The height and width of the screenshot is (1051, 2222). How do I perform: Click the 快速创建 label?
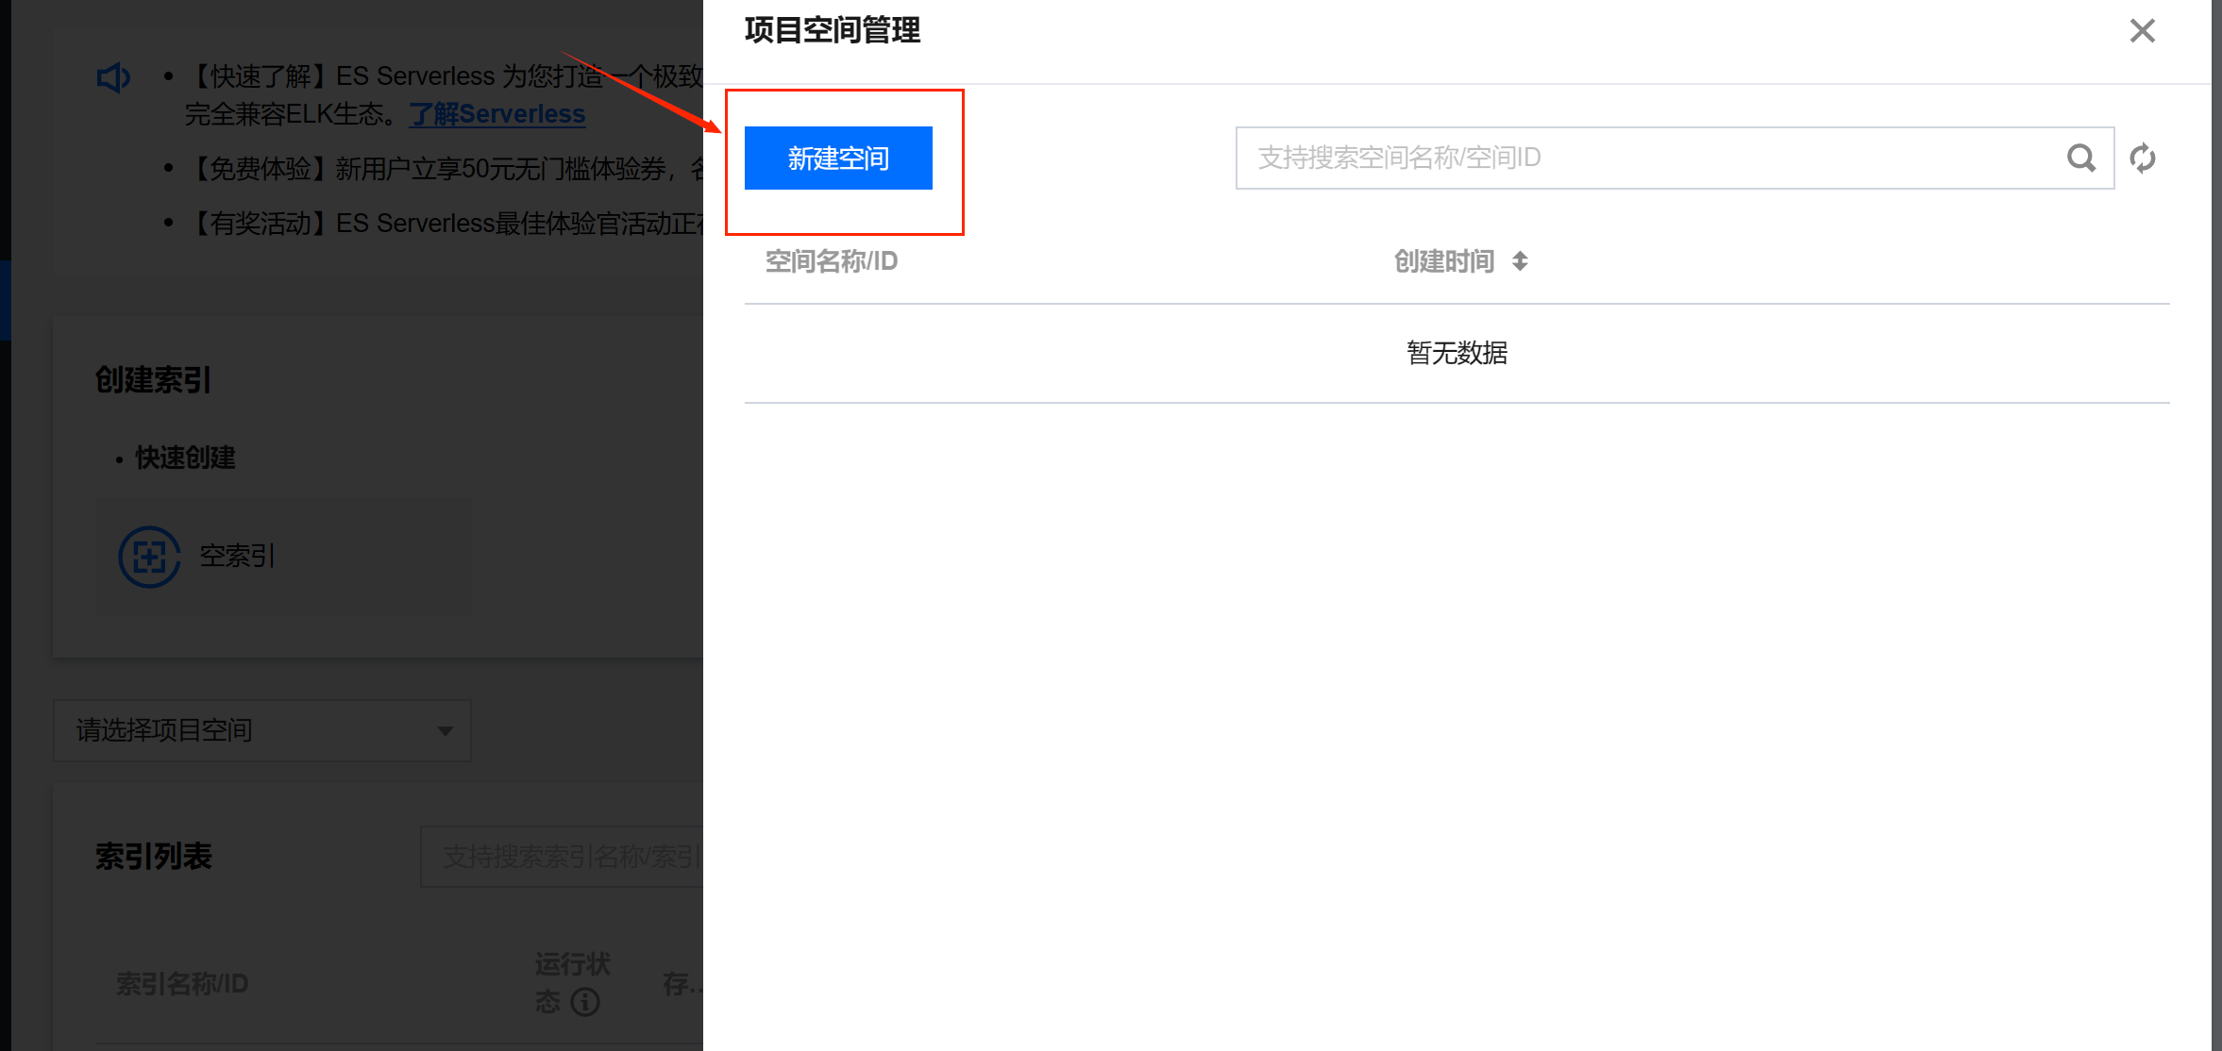185,458
